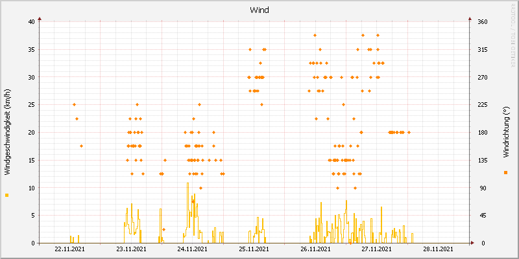Click the left axis value 15
The image size is (519, 259).
pyautogui.click(x=31, y=160)
